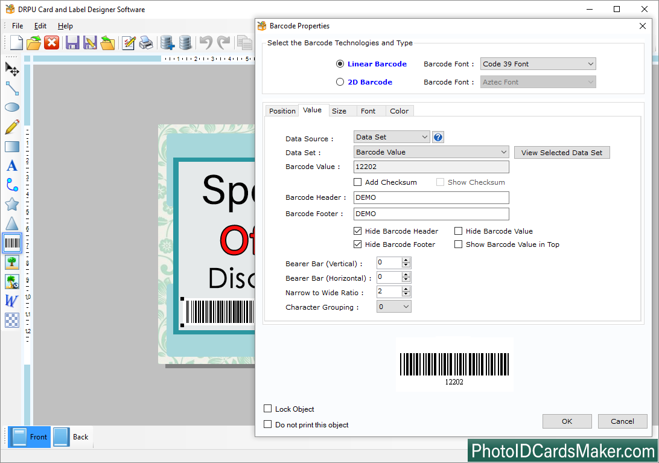Uncheck Hide Barcode Footer

coord(358,244)
